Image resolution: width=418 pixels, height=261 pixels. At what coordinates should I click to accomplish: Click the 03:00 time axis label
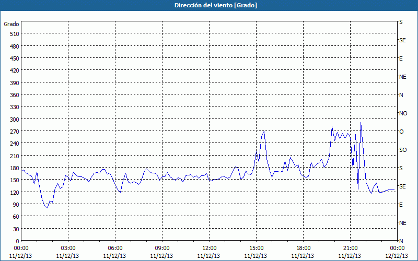tap(68, 248)
